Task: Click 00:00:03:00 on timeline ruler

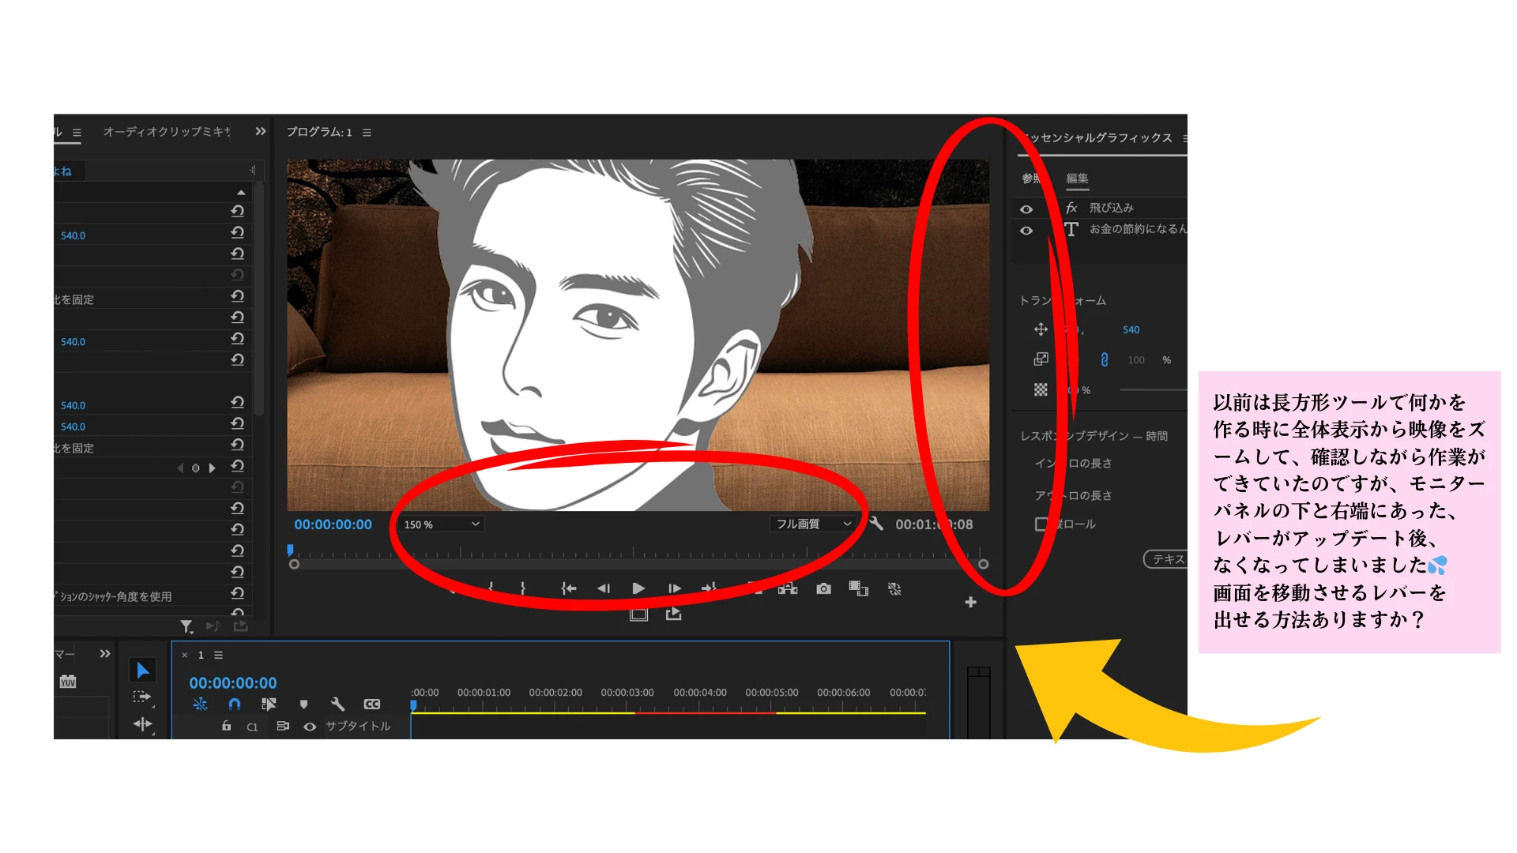Action: (627, 693)
